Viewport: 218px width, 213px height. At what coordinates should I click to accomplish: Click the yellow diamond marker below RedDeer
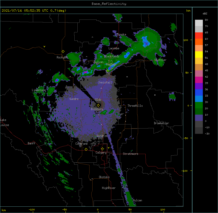tap(108, 71)
